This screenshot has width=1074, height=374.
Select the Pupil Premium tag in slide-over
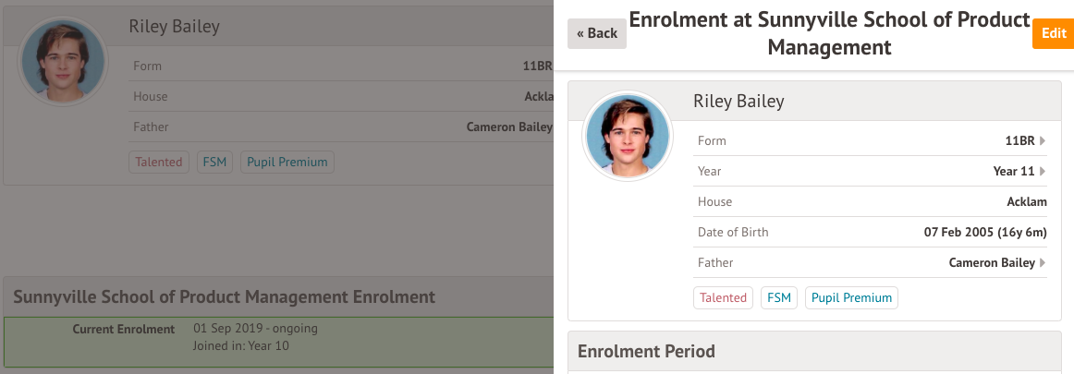(851, 298)
